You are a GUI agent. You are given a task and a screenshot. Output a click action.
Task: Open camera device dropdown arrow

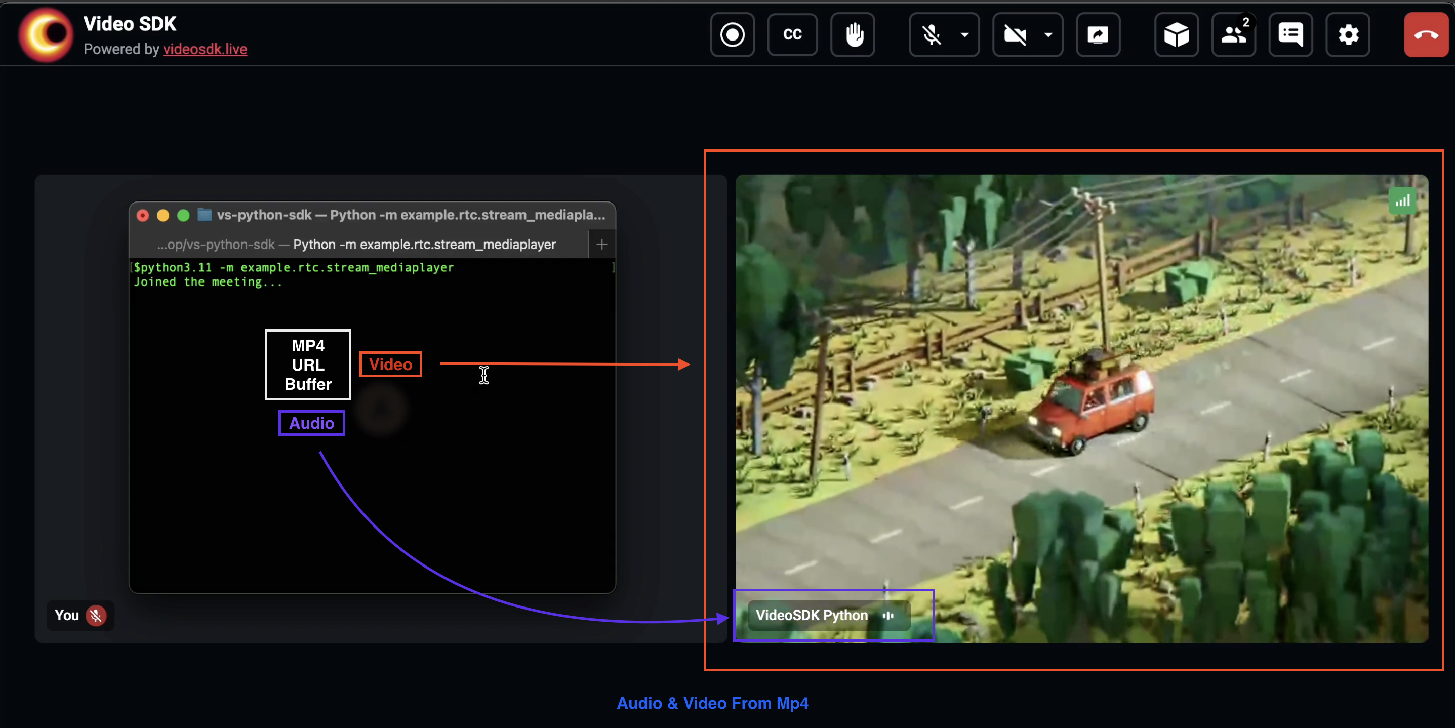pos(1048,35)
